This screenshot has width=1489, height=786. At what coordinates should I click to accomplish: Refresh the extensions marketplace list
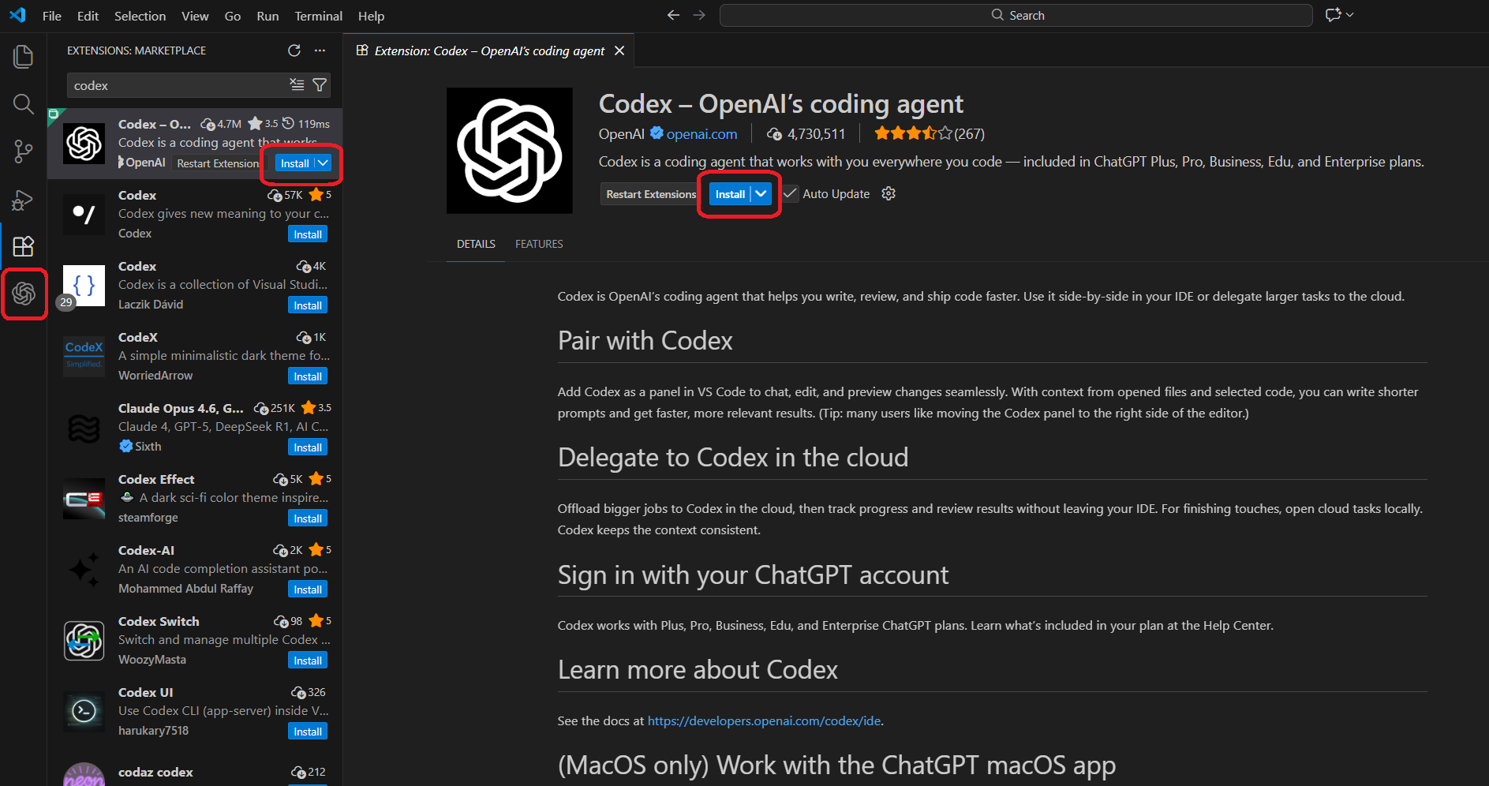294,51
